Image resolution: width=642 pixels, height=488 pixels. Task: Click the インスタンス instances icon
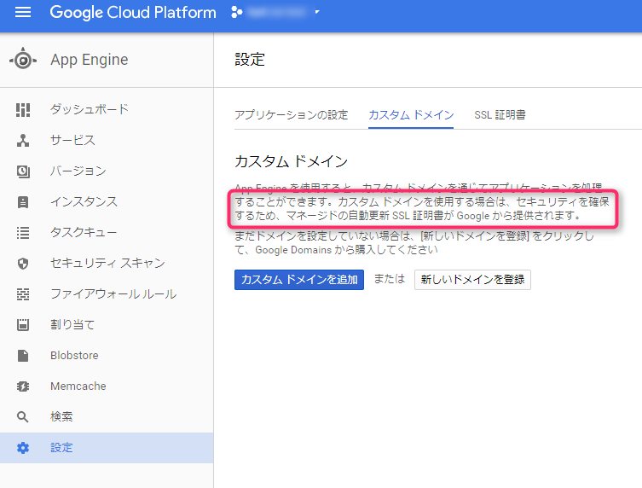[23, 202]
